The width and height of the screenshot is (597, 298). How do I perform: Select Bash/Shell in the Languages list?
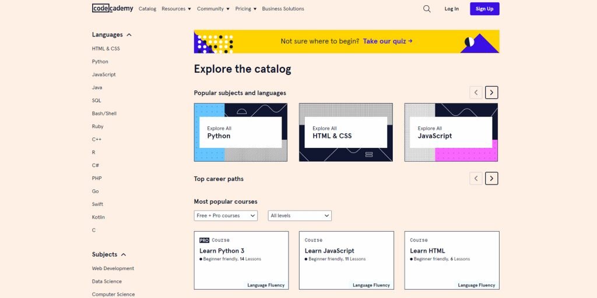pyautogui.click(x=104, y=113)
